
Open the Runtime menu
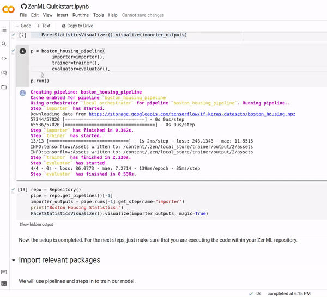tap(81, 15)
